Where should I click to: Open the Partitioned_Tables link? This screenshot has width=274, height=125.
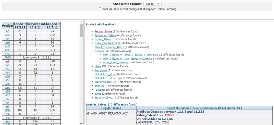105,35
